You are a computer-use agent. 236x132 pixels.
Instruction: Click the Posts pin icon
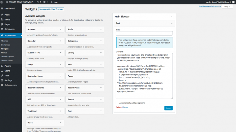click(2, 15)
